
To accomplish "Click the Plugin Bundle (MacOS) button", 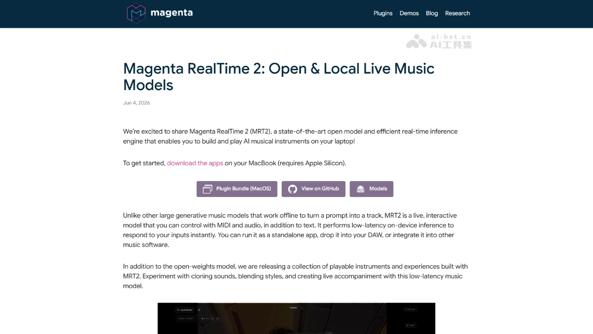I will point(237,189).
